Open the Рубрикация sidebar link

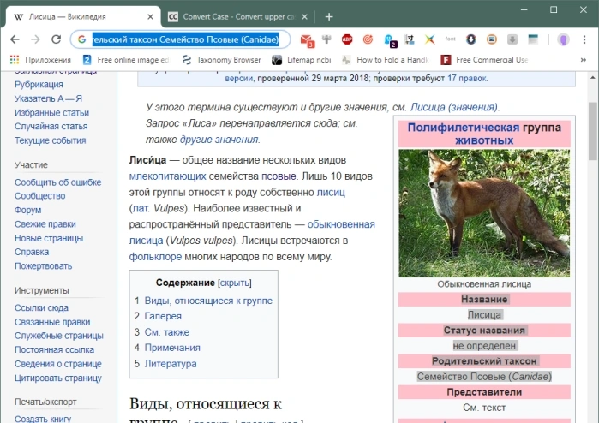[x=39, y=85]
